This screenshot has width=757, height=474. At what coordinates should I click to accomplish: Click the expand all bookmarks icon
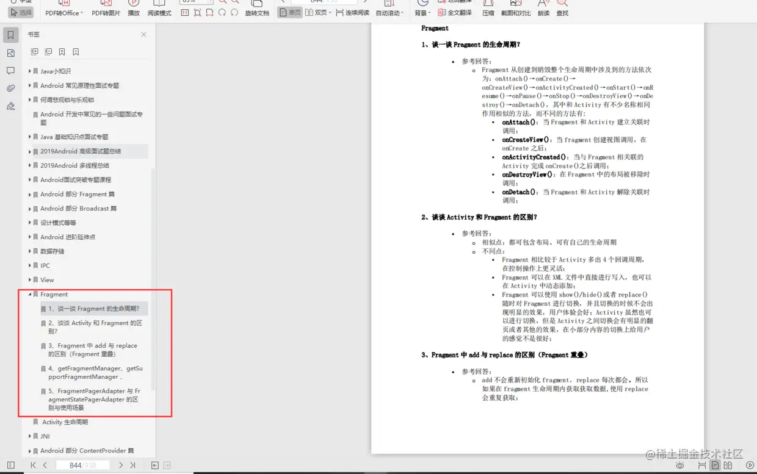pos(34,52)
